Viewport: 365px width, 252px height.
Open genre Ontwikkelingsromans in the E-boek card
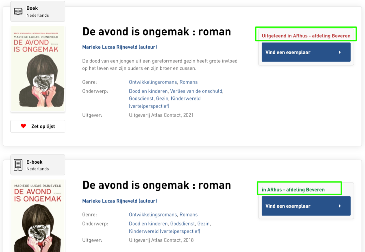coord(153,215)
